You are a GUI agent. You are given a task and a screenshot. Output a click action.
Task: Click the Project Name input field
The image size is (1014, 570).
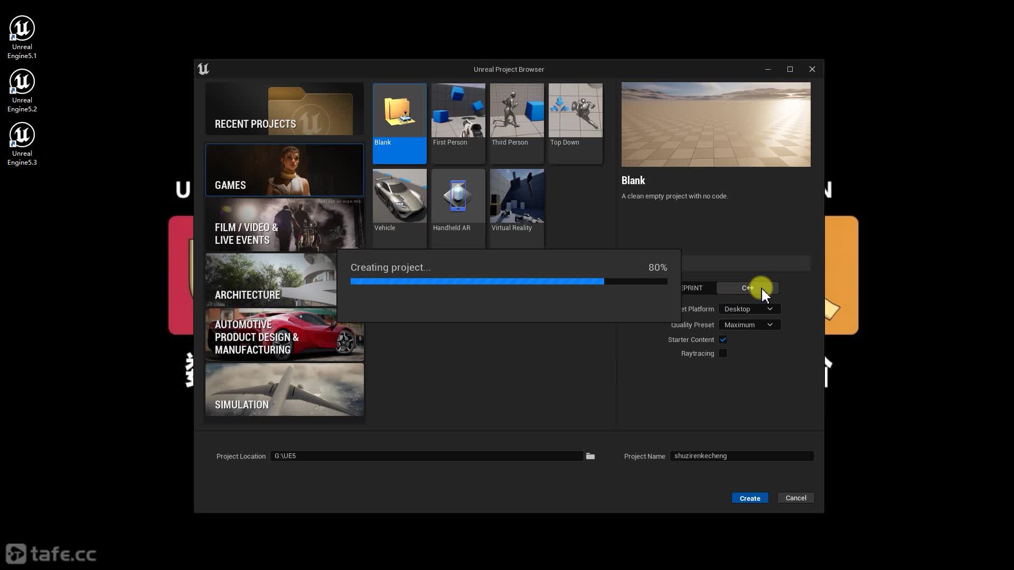(742, 456)
